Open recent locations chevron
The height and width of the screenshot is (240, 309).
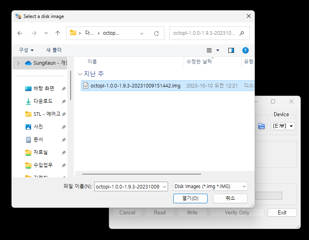tap(46, 33)
